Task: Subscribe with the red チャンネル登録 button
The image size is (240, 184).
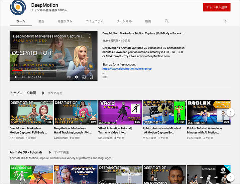Action: pos(217,7)
